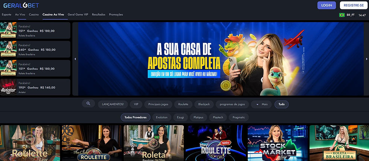Screen dimensions: 369x161
Task: Filter by Platipus provider
Action: (x=198, y=117)
